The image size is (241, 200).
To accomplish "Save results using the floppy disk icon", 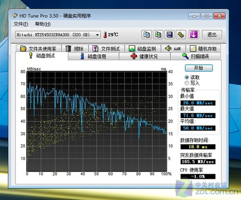I will click(x=169, y=35).
